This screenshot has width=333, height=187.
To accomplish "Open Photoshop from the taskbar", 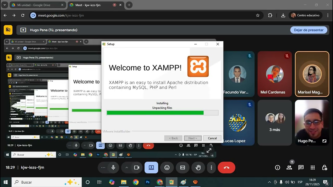I will pyautogui.click(x=148, y=182).
